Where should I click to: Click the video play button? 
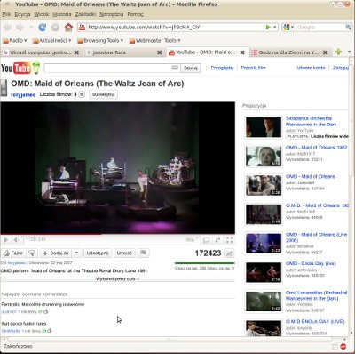pyautogui.click(x=6, y=240)
